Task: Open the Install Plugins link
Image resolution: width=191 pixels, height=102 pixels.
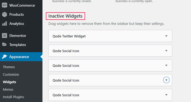Action: pos(13,97)
